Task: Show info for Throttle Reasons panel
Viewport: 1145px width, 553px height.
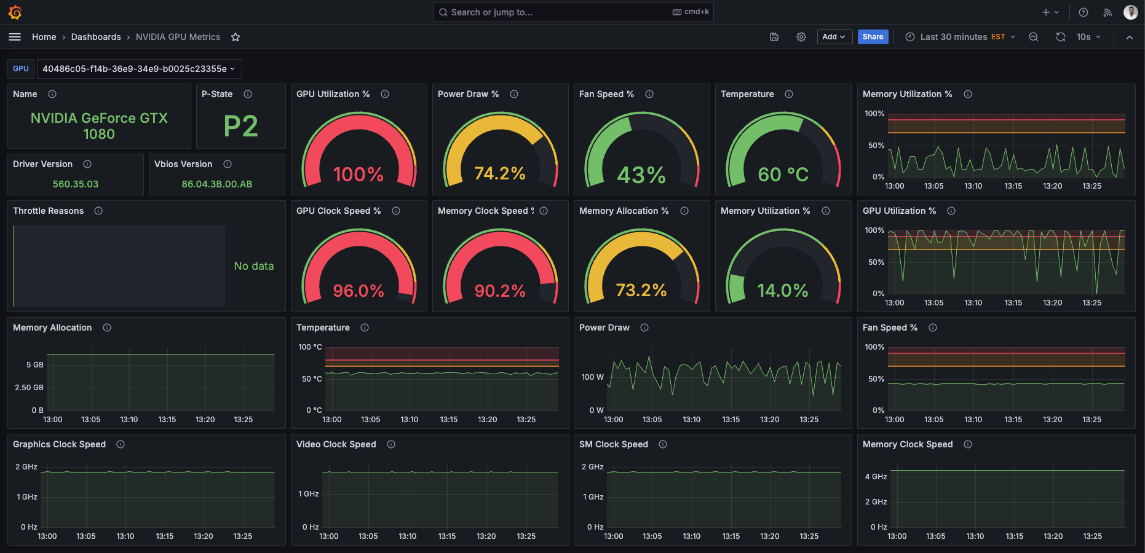Action: coord(98,211)
